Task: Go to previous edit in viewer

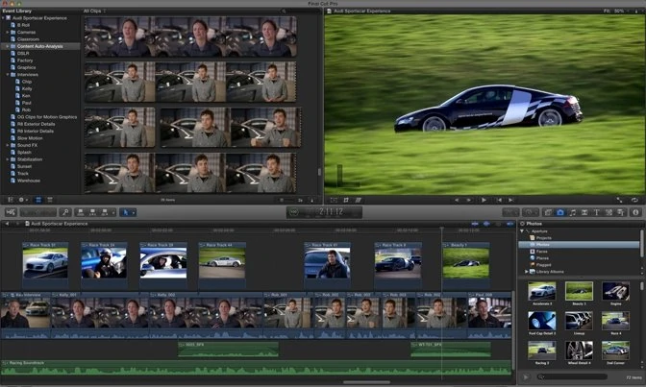Action: (499, 200)
